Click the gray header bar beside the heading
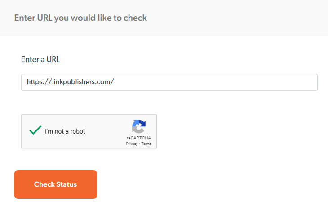 point(247,18)
